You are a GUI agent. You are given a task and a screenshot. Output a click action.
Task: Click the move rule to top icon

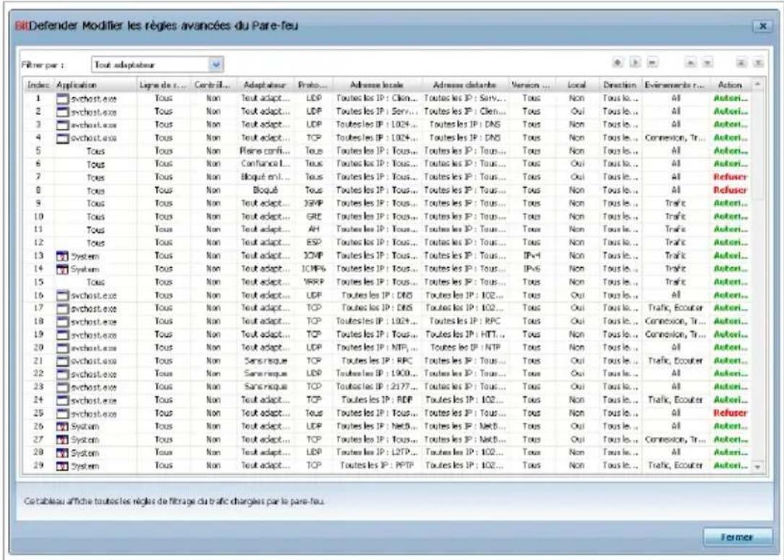741,63
